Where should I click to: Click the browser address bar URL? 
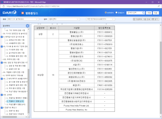(33, 6)
